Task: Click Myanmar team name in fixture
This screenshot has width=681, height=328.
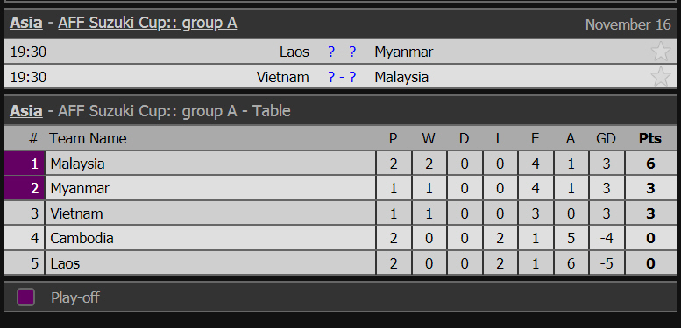Action: pos(404,52)
